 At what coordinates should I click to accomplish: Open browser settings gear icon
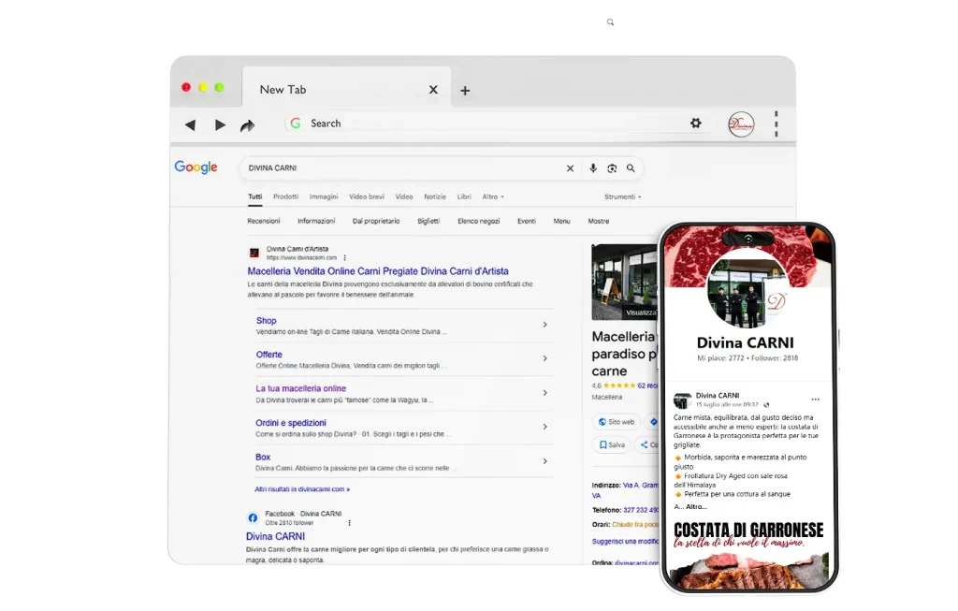click(696, 124)
